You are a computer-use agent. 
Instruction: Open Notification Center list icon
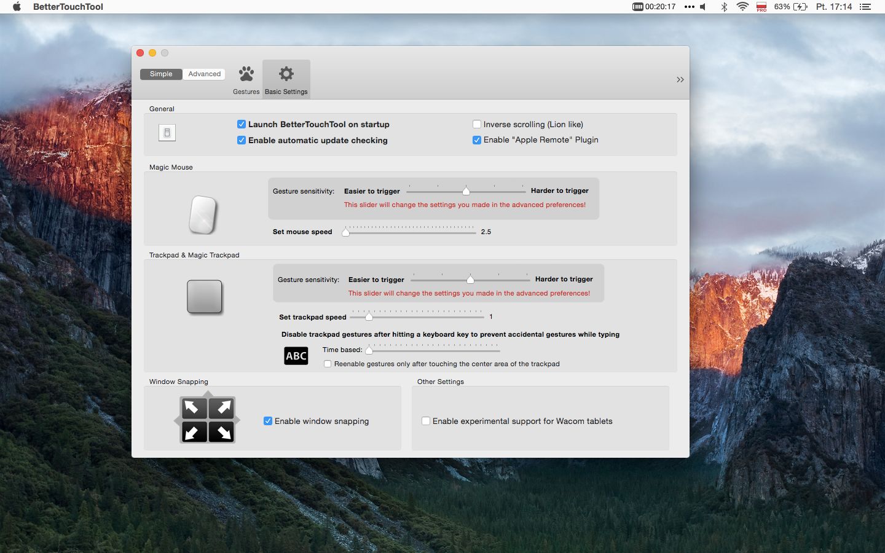[x=865, y=7]
